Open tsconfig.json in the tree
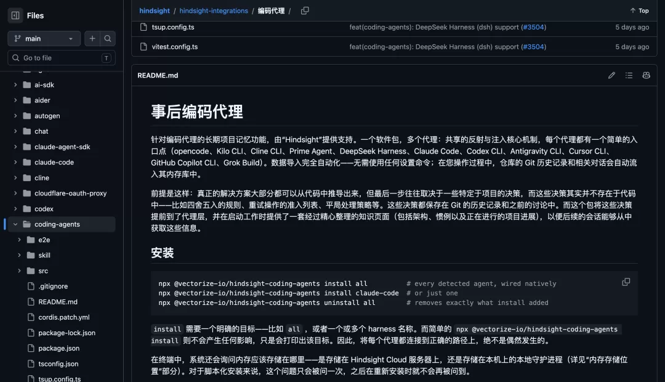The height and width of the screenshot is (382, 665). pyautogui.click(x=58, y=364)
